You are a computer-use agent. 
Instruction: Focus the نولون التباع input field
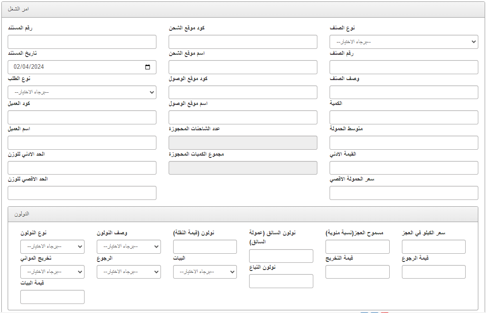[x=281, y=281]
